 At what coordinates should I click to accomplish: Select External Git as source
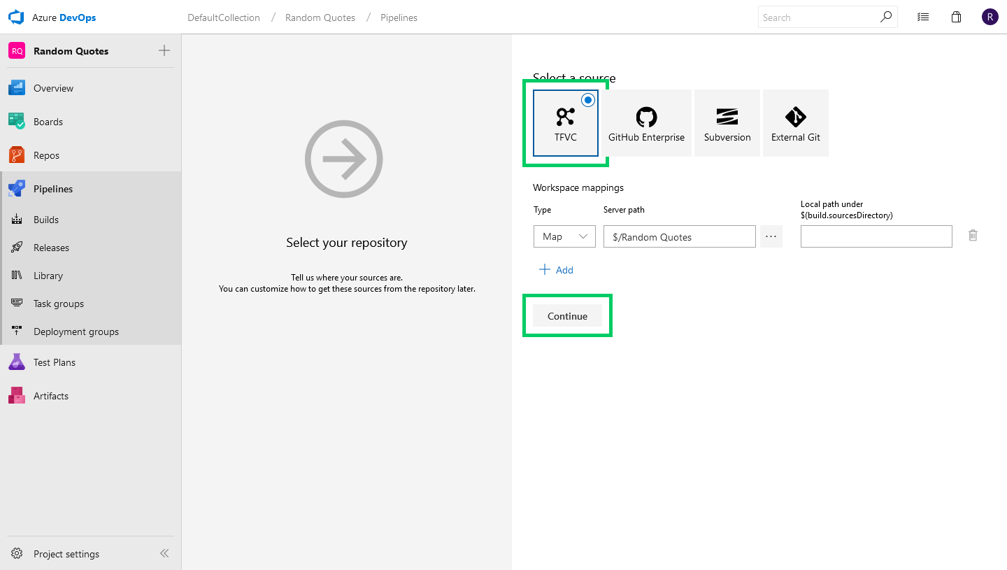796,123
